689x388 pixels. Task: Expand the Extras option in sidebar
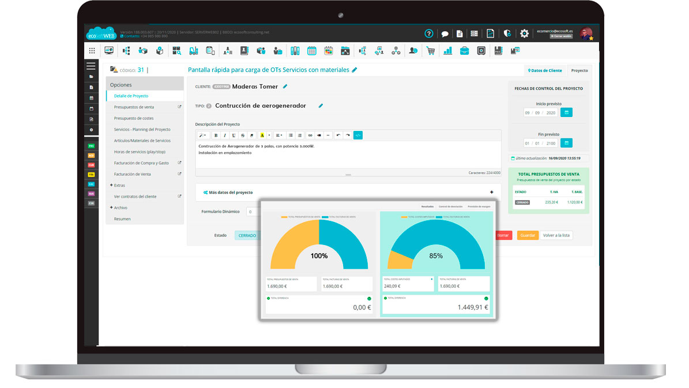point(117,185)
